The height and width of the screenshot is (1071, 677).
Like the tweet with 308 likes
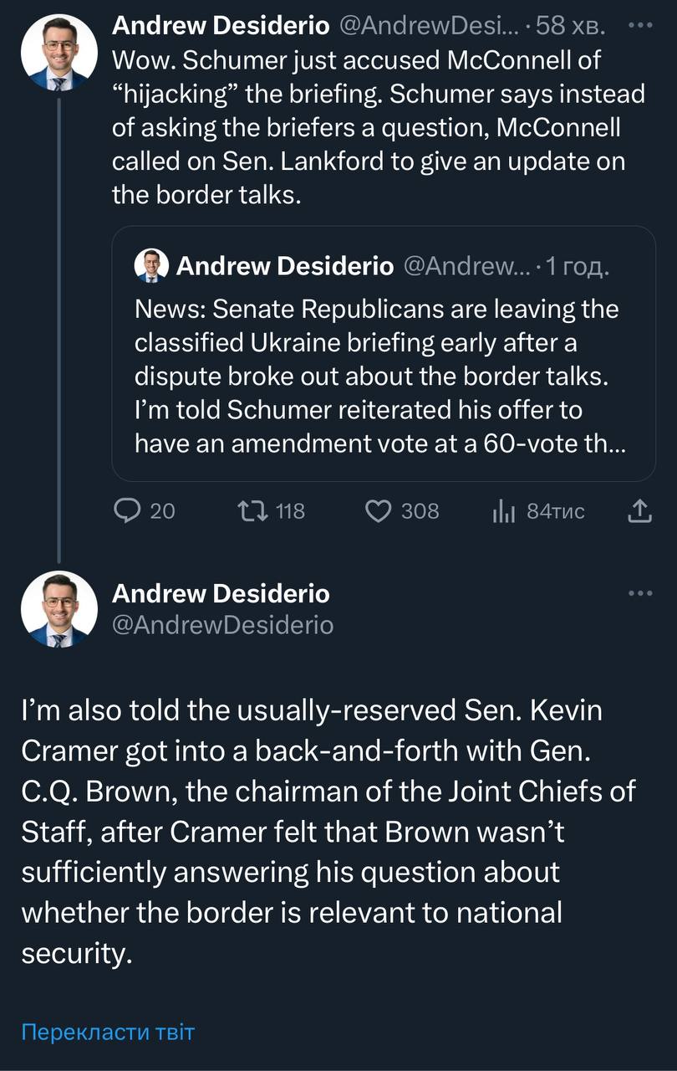tap(379, 510)
